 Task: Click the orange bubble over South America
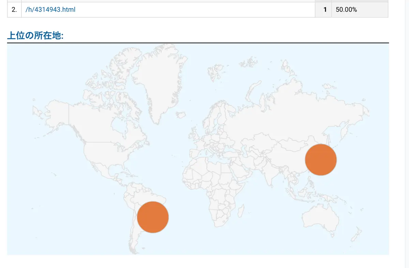pos(153,217)
